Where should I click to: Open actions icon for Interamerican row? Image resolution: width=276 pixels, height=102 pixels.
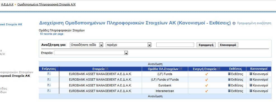coord(49,91)
